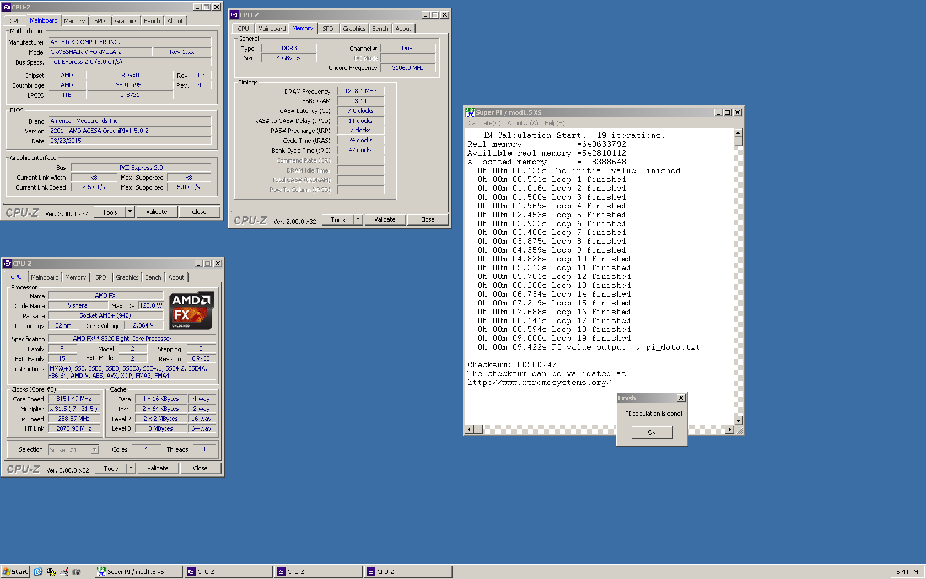This screenshot has height=579, width=926.
Task: Open the Socket #1 selection dropdown
Action: 94,450
